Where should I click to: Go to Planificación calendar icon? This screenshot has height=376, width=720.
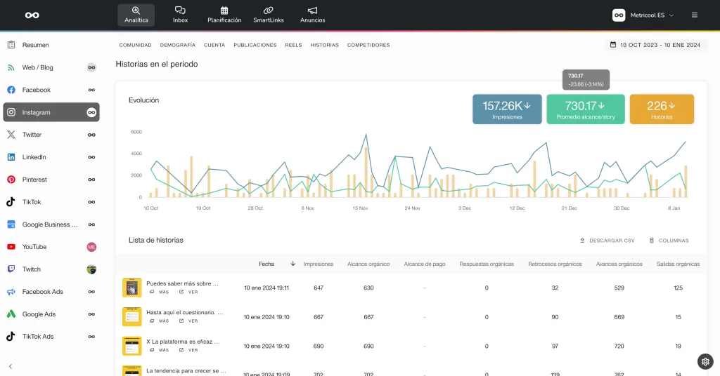click(x=224, y=15)
